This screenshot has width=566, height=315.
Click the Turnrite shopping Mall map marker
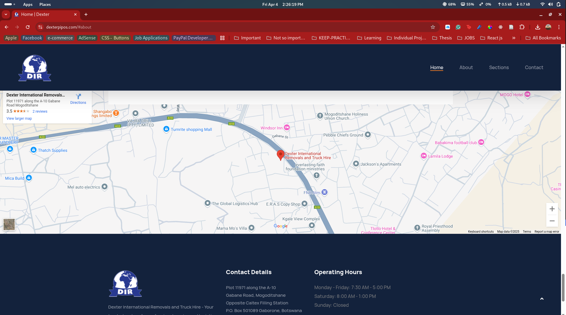(x=166, y=129)
